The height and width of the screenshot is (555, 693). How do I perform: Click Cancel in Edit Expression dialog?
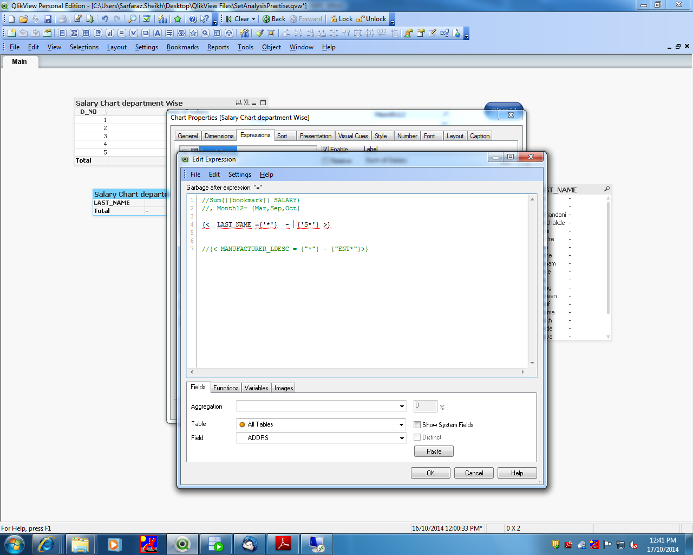coord(474,473)
